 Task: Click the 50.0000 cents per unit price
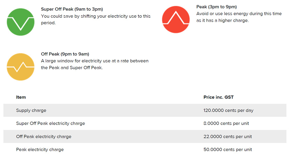[x=228, y=149]
